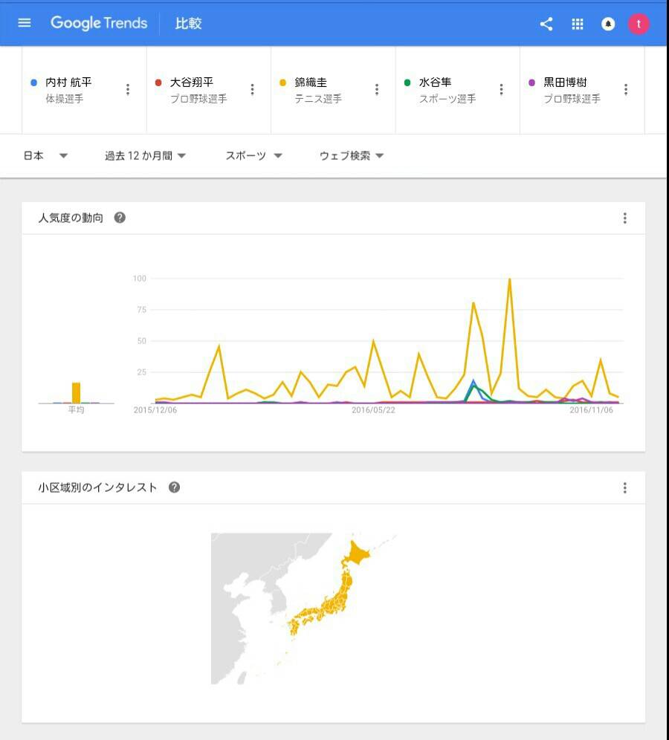Open options menu for 大谷翔平
Image resolution: width=669 pixels, height=740 pixels.
pyautogui.click(x=252, y=90)
